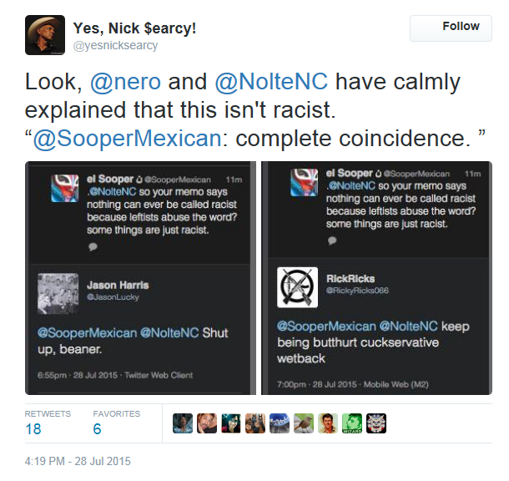Image resolution: width=509 pixels, height=481 pixels.
Task: Click the bird retweeter avatar
Action: click(304, 423)
